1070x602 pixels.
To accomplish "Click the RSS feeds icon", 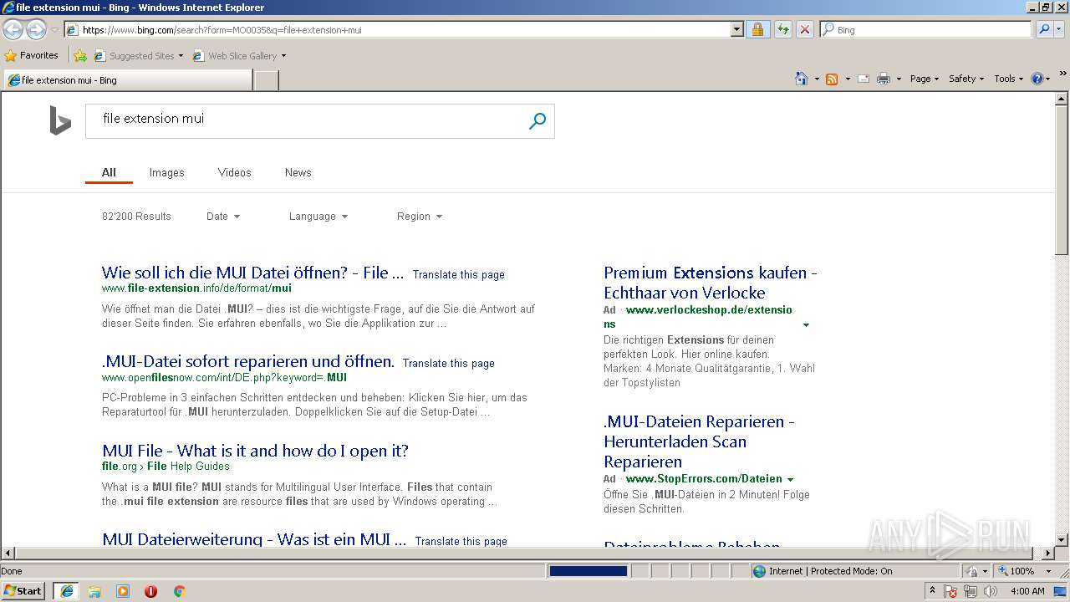I will click(832, 79).
